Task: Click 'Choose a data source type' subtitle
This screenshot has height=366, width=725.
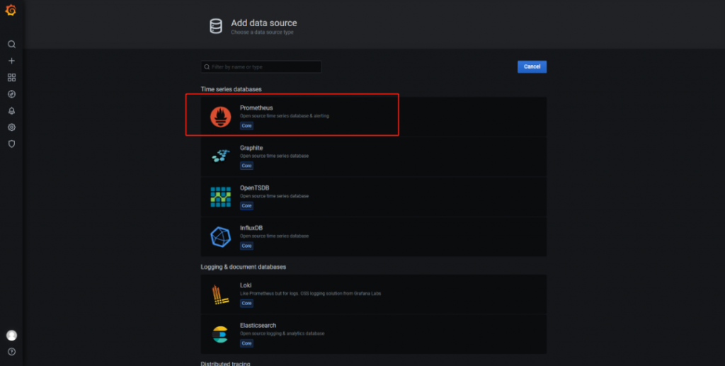Action: [x=262, y=33]
